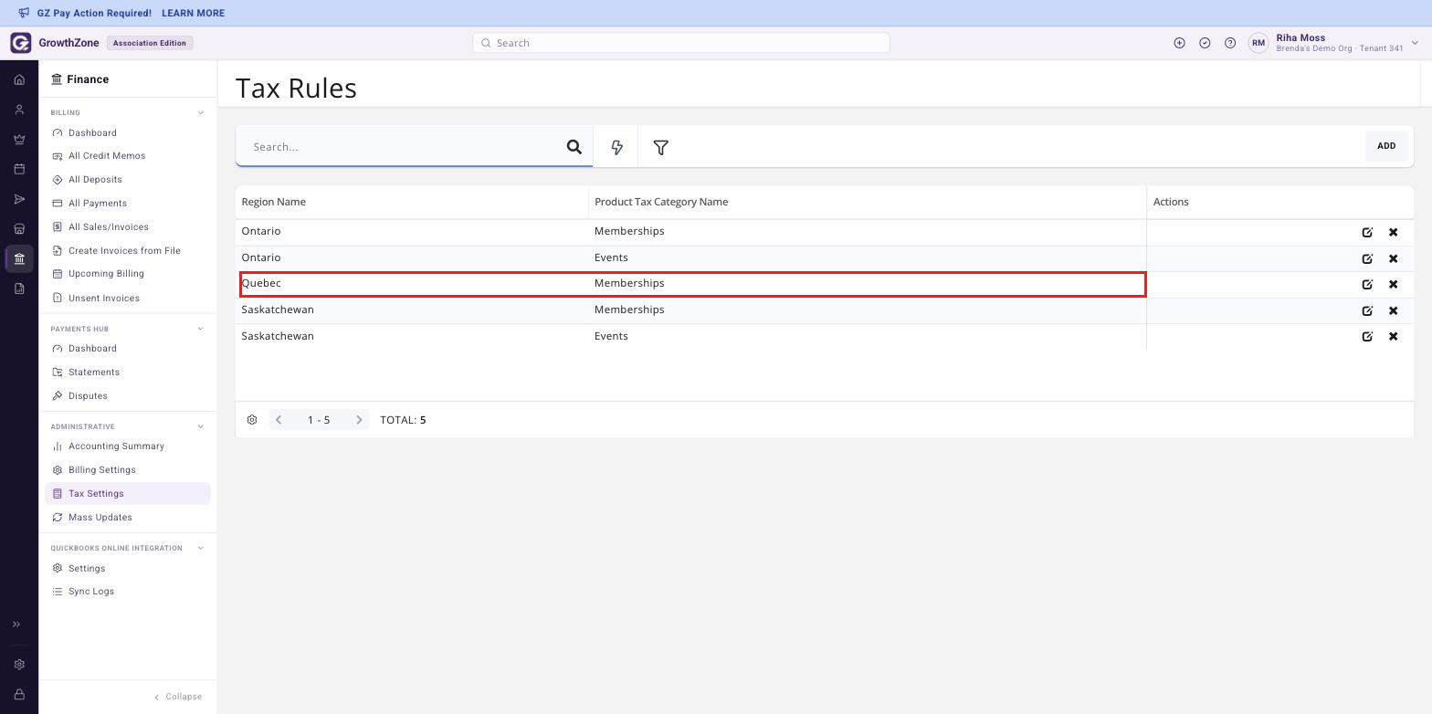The image size is (1432, 714).
Task: Delete the Ontario Events tax rule
Action: pos(1393,258)
